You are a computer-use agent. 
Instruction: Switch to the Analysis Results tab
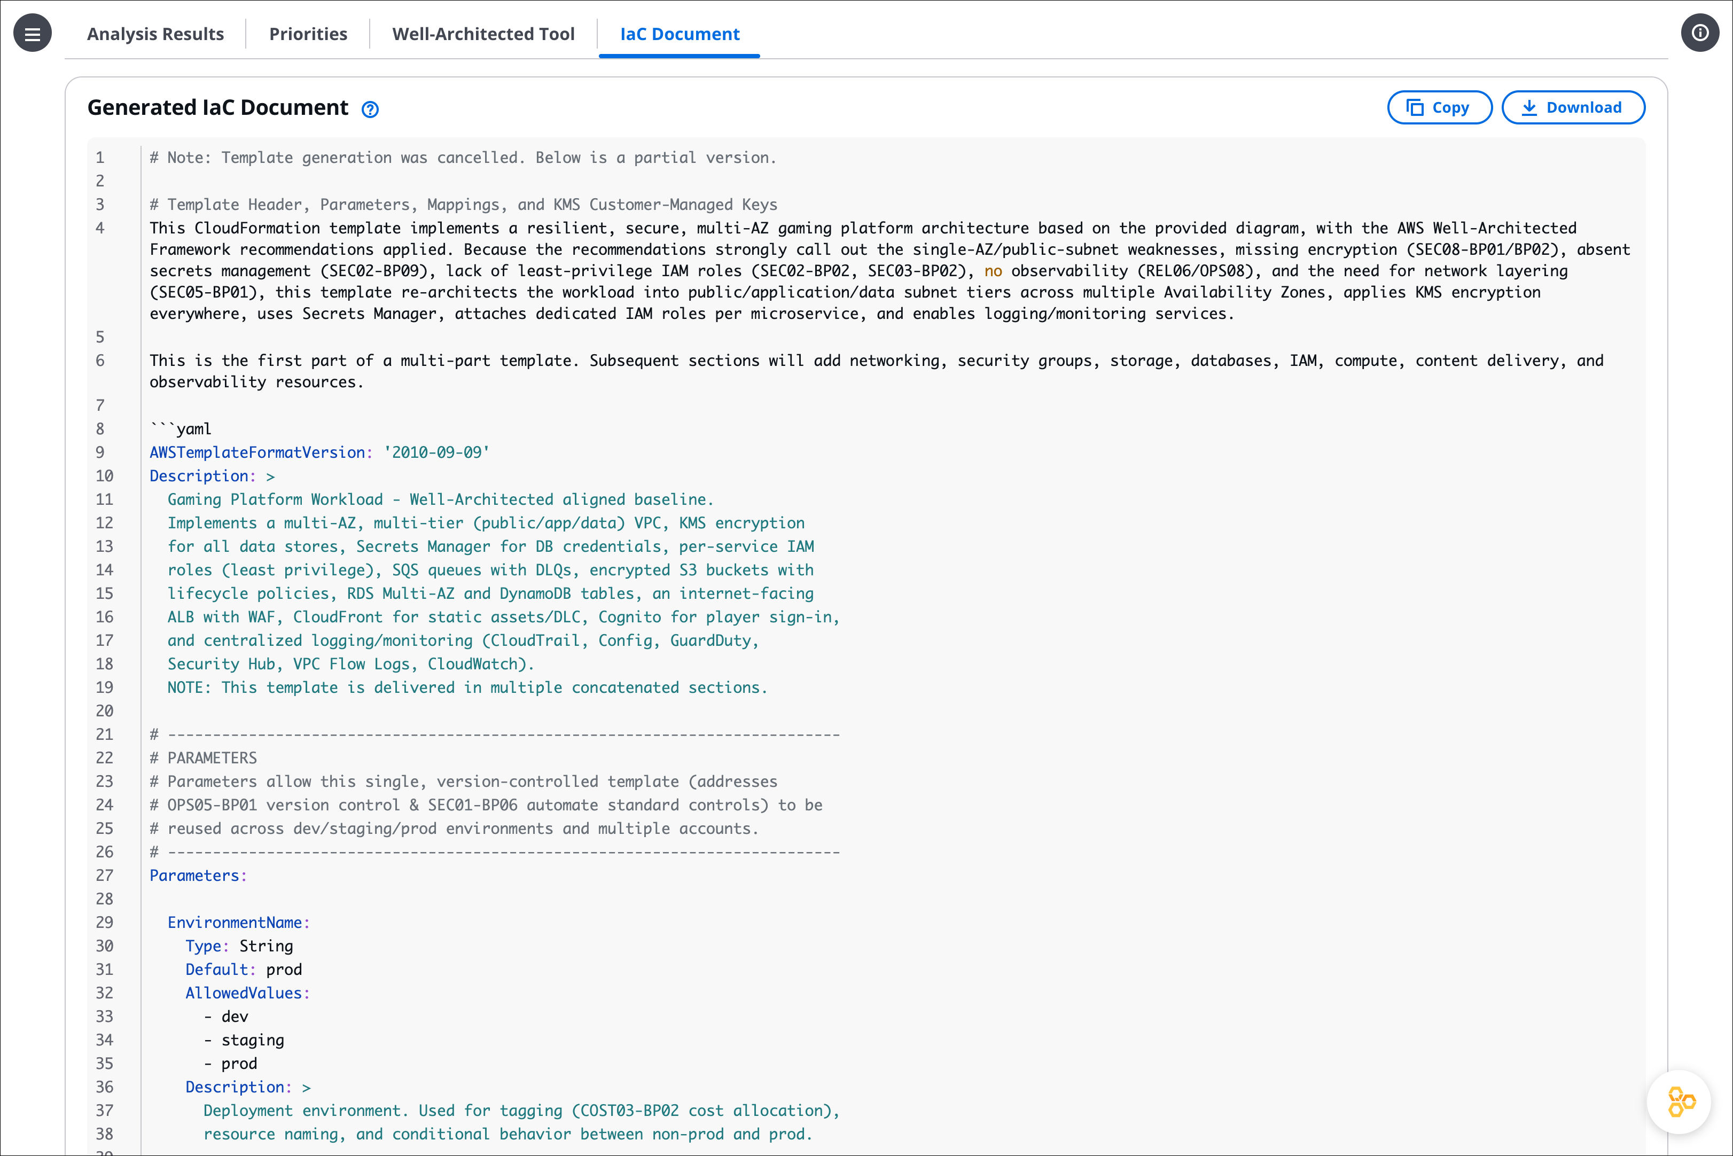coord(155,34)
